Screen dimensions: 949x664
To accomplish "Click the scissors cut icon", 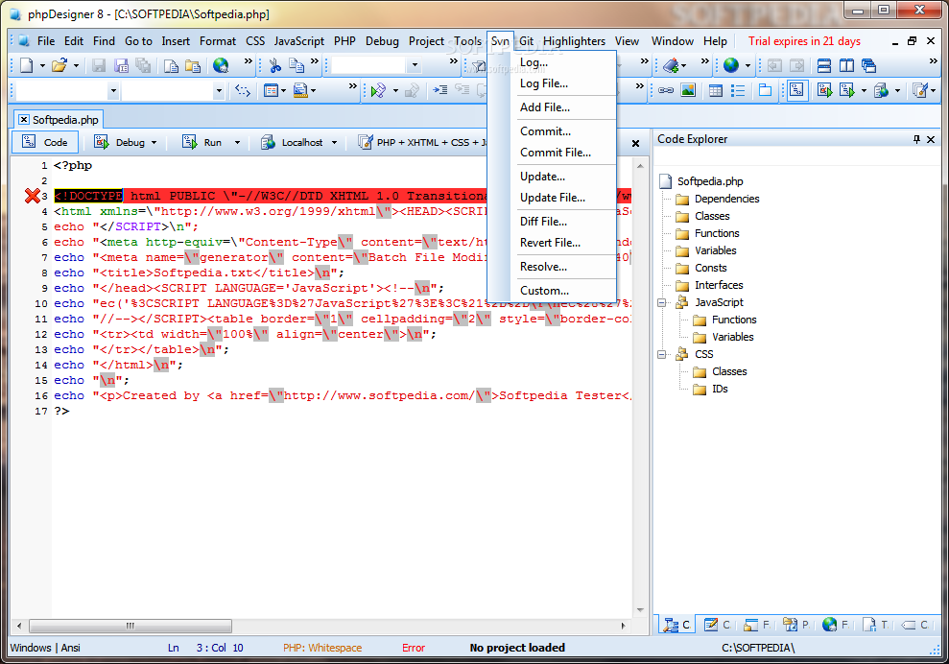I will [274, 65].
